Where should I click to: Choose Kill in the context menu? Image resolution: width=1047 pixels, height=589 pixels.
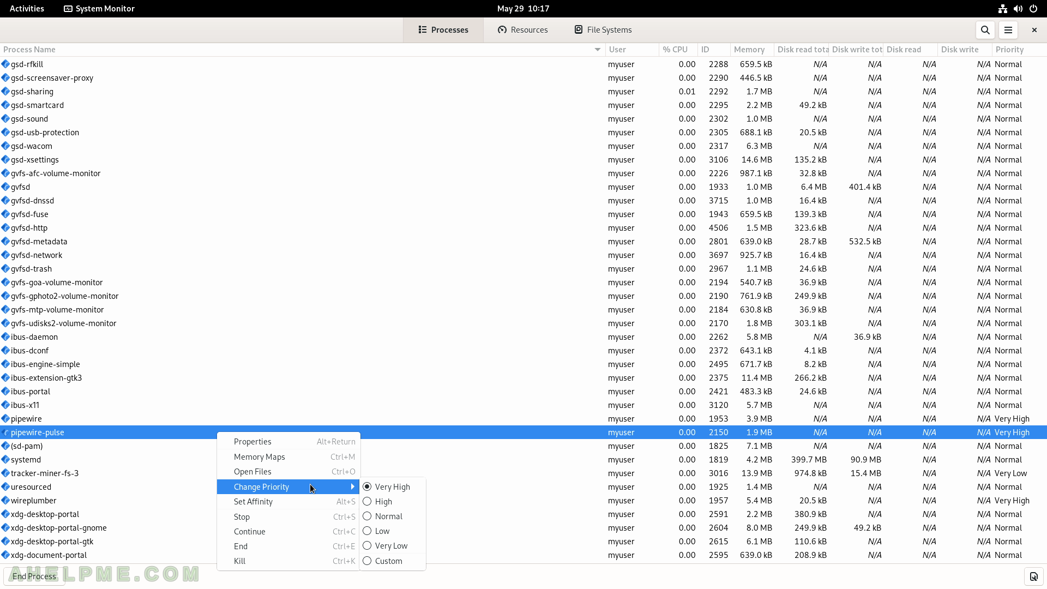[x=288, y=561]
